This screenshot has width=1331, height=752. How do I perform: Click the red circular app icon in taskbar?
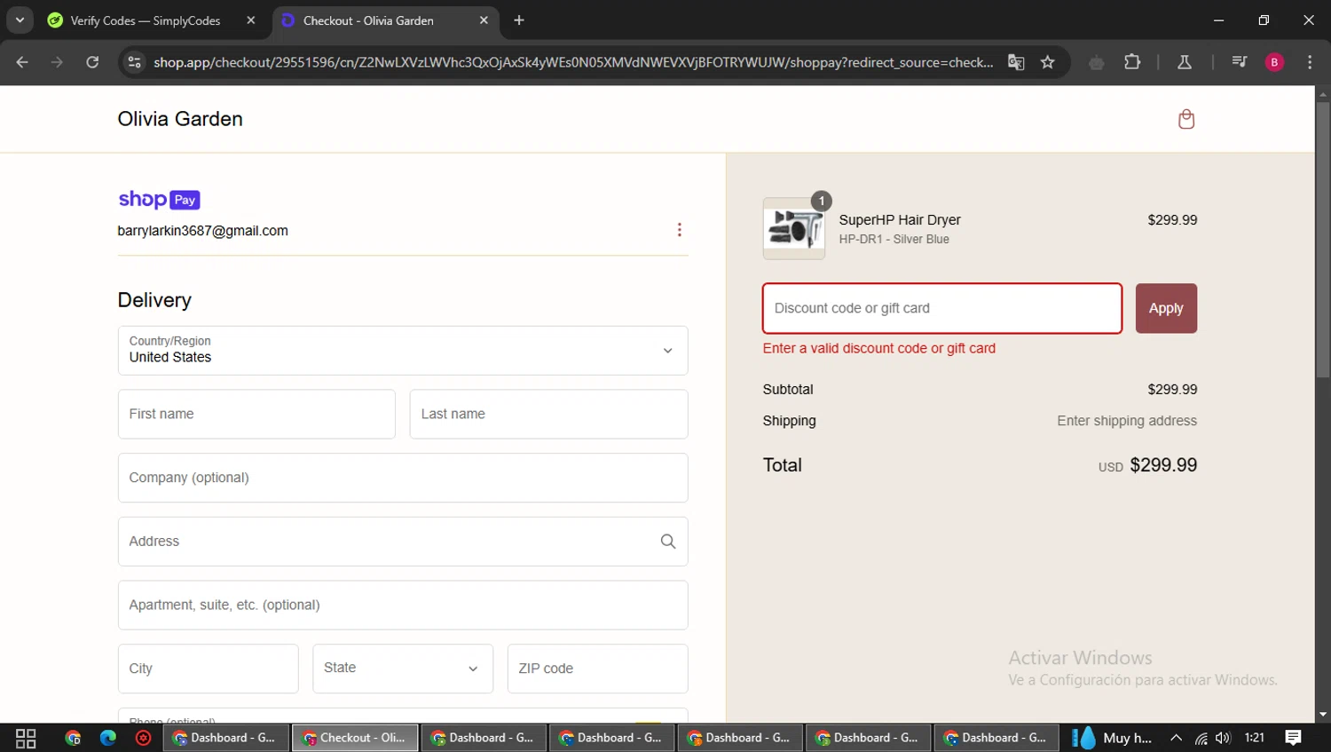point(143,738)
